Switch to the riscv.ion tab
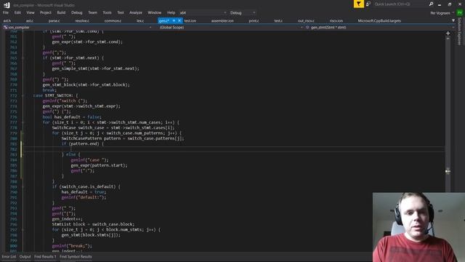The height and width of the screenshot is (262, 465). pyautogui.click(x=336, y=21)
